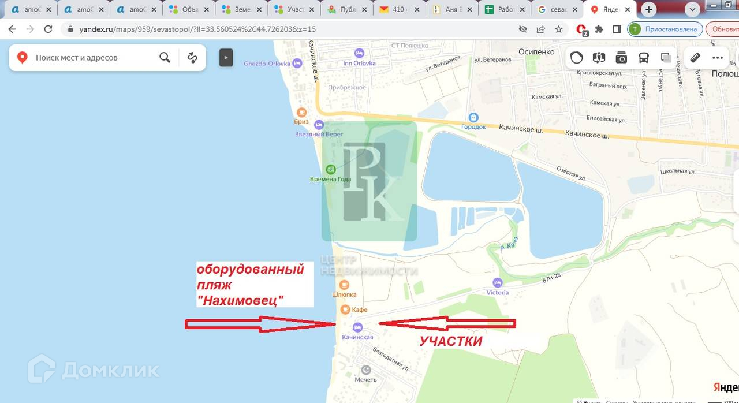
Task: Switch to the 'Объя' tab
Action: [x=189, y=9]
